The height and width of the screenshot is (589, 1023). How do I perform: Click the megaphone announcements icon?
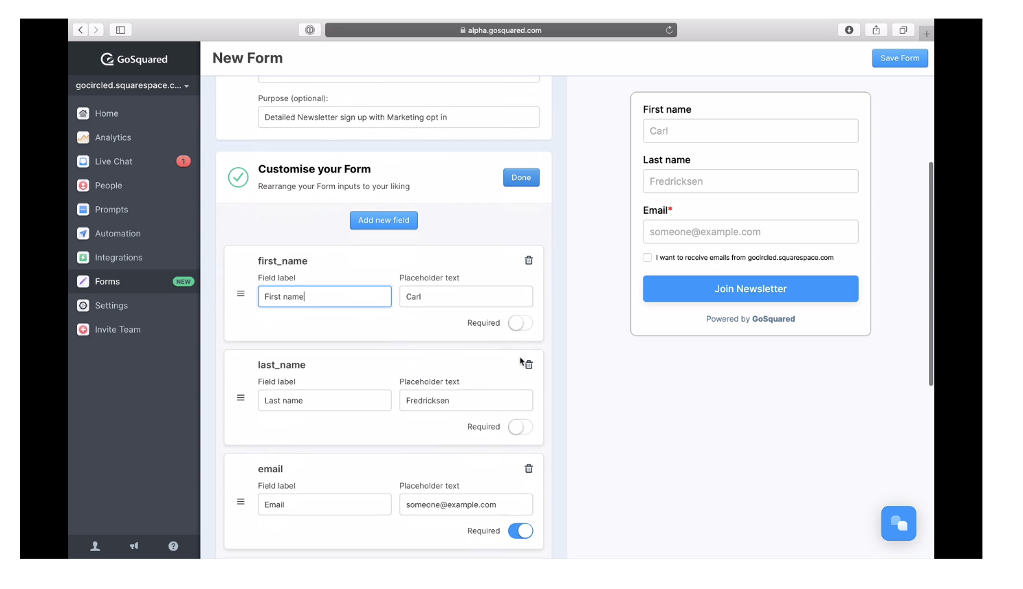point(134,546)
